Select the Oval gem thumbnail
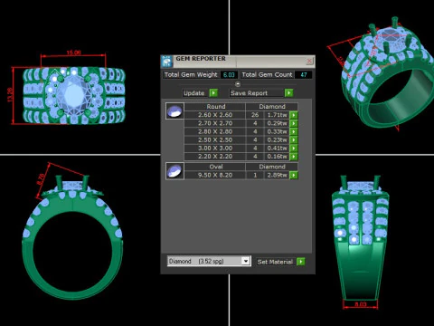 (175, 171)
